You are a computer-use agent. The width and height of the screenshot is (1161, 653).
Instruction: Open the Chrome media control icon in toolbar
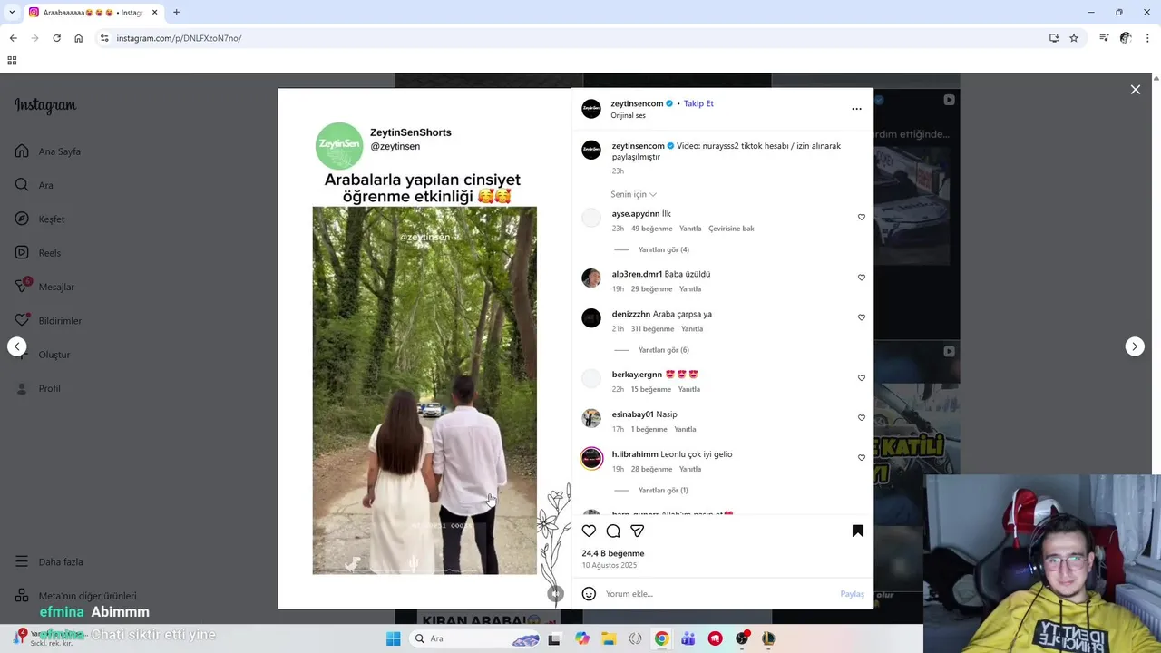point(1104,38)
